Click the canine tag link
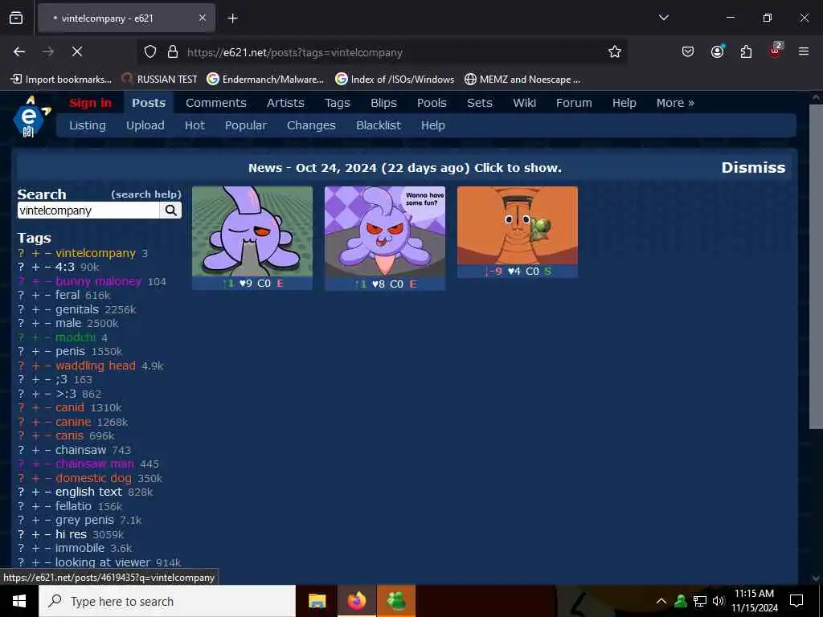This screenshot has height=617, width=823. (73, 422)
